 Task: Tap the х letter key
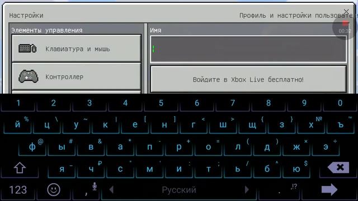click(311, 125)
